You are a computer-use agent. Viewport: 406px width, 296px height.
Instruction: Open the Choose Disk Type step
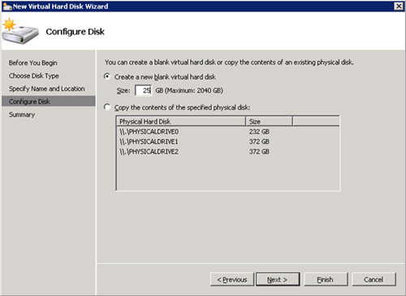(34, 76)
